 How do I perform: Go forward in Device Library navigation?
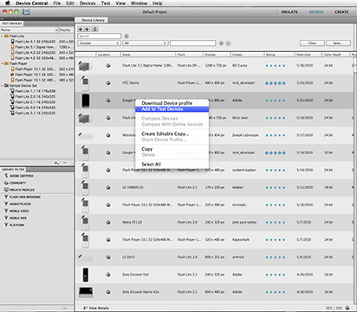[87, 29]
